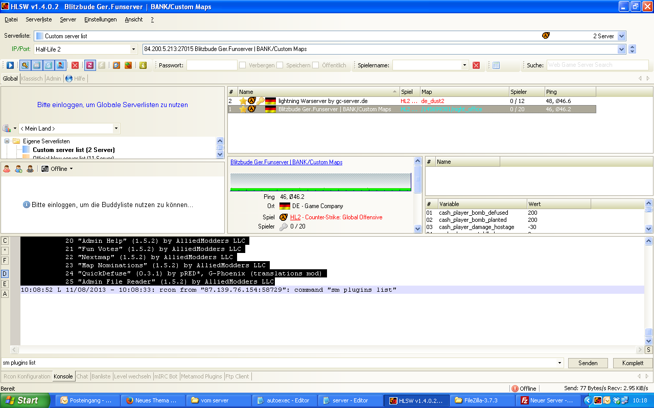Viewport: 654px width, 408px height.
Task: Enable the Verbergen checkbox
Action: [x=243, y=65]
